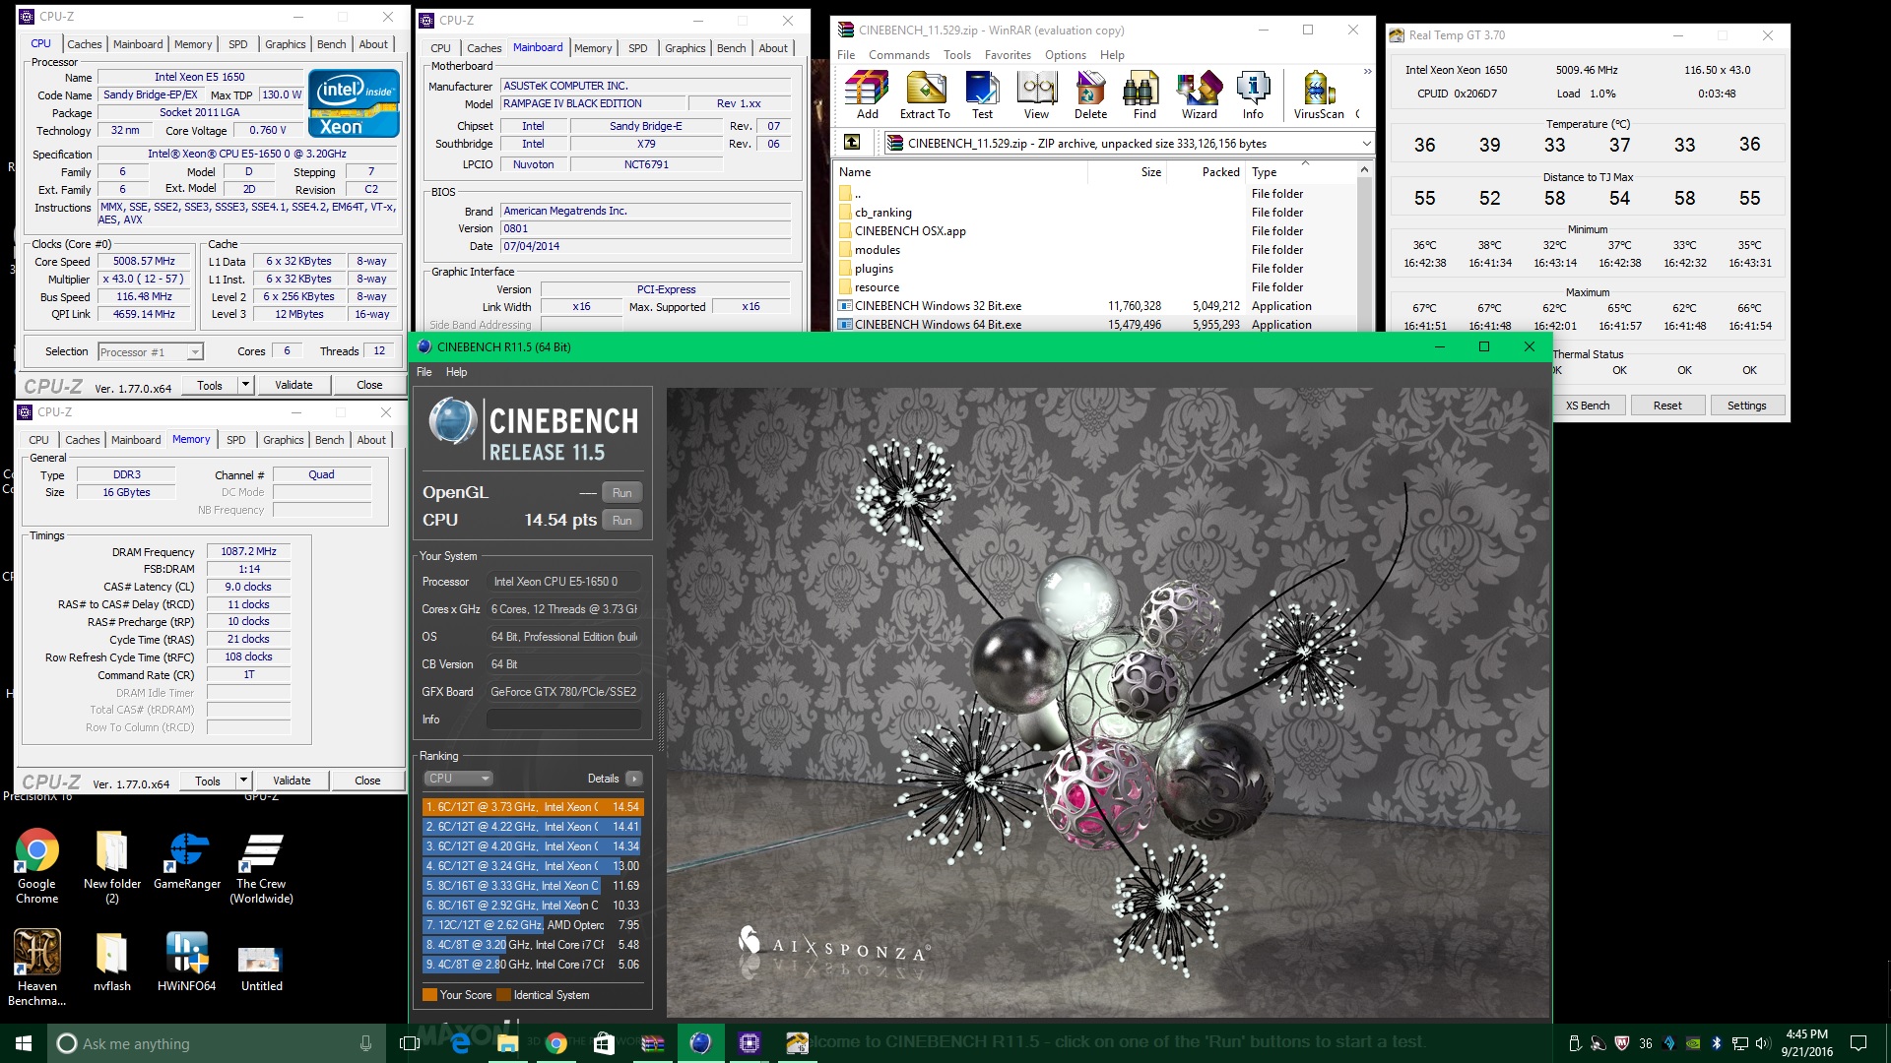This screenshot has width=1891, height=1063.
Task: Open Favorites menu in WinRAR
Action: pos(1008,55)
